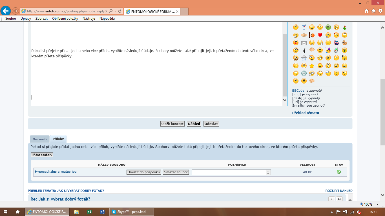
Task: Refresh the page using the address bar icon
Action: pos(120,11)
